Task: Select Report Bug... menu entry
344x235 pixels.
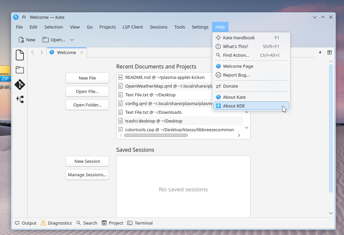Action: point(251,75)
